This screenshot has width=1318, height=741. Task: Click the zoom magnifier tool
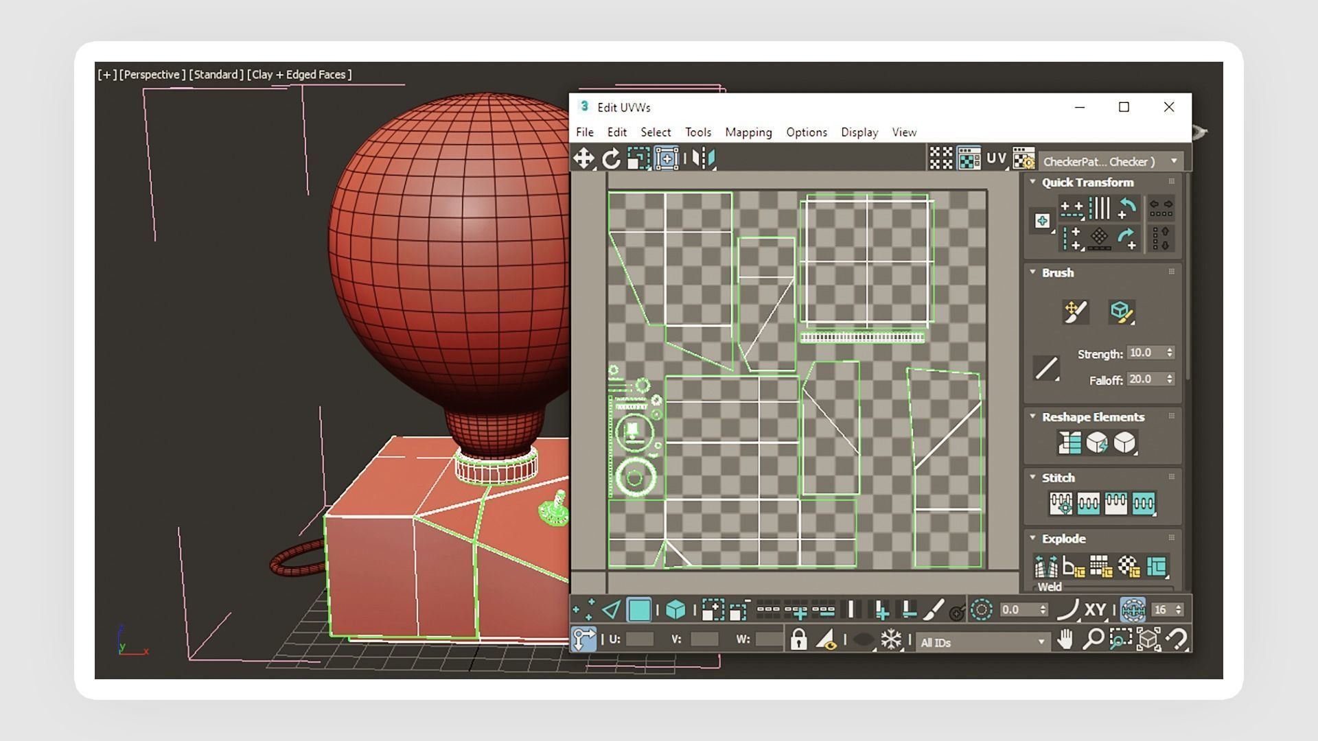(1092, 640)
